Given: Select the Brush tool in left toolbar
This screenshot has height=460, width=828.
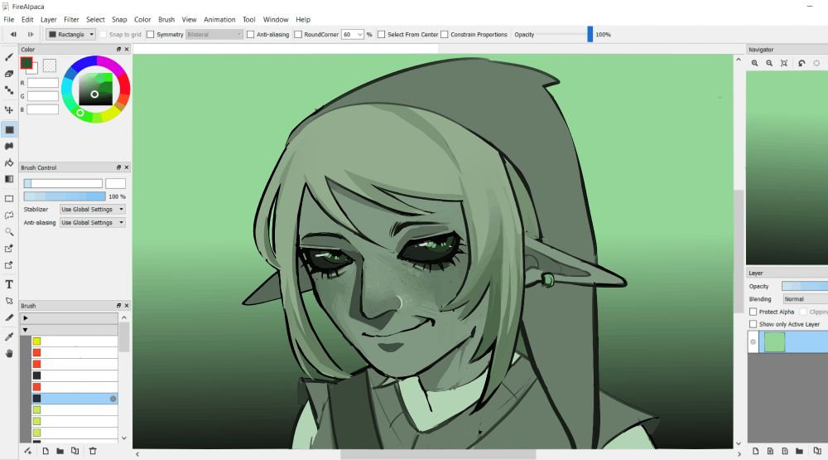Looking at the screenshot, I should [9, 57].
